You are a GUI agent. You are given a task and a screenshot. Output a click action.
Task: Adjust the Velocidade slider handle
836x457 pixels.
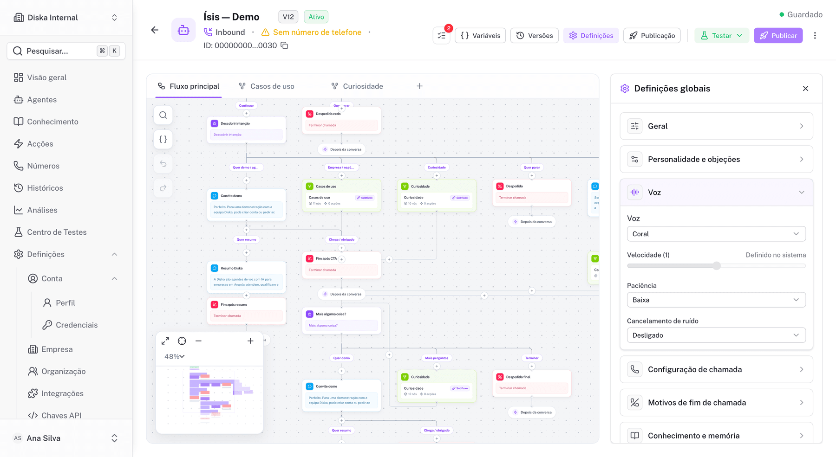717,266
